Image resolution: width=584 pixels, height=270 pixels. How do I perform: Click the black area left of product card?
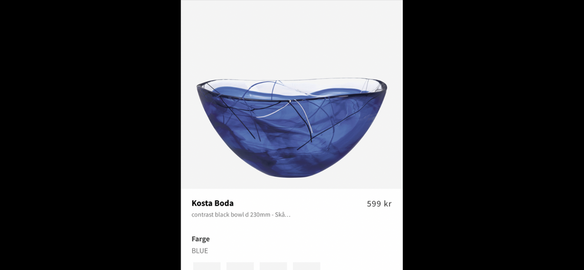pos(91,135)
